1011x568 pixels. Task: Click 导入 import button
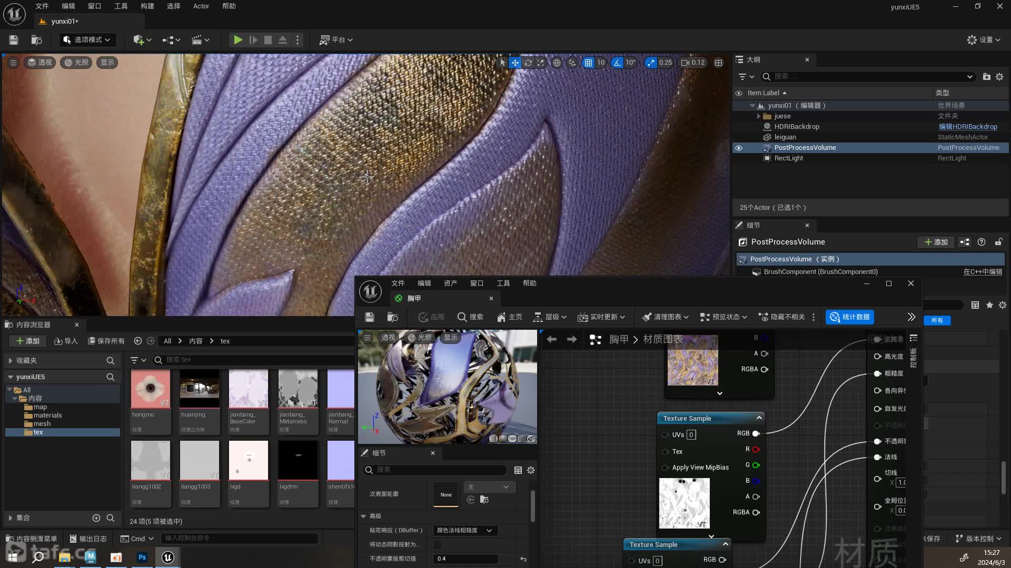click(x=66, y=341)
